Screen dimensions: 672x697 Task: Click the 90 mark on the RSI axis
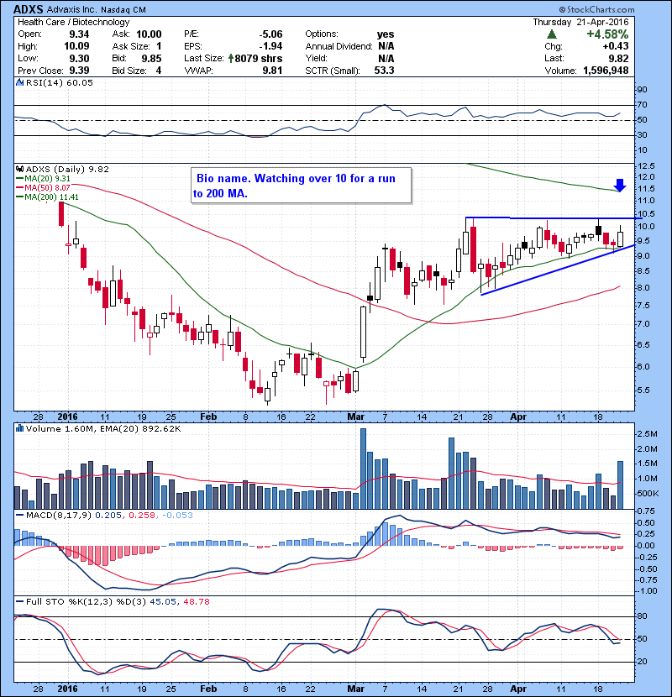[x=642, y=90]
